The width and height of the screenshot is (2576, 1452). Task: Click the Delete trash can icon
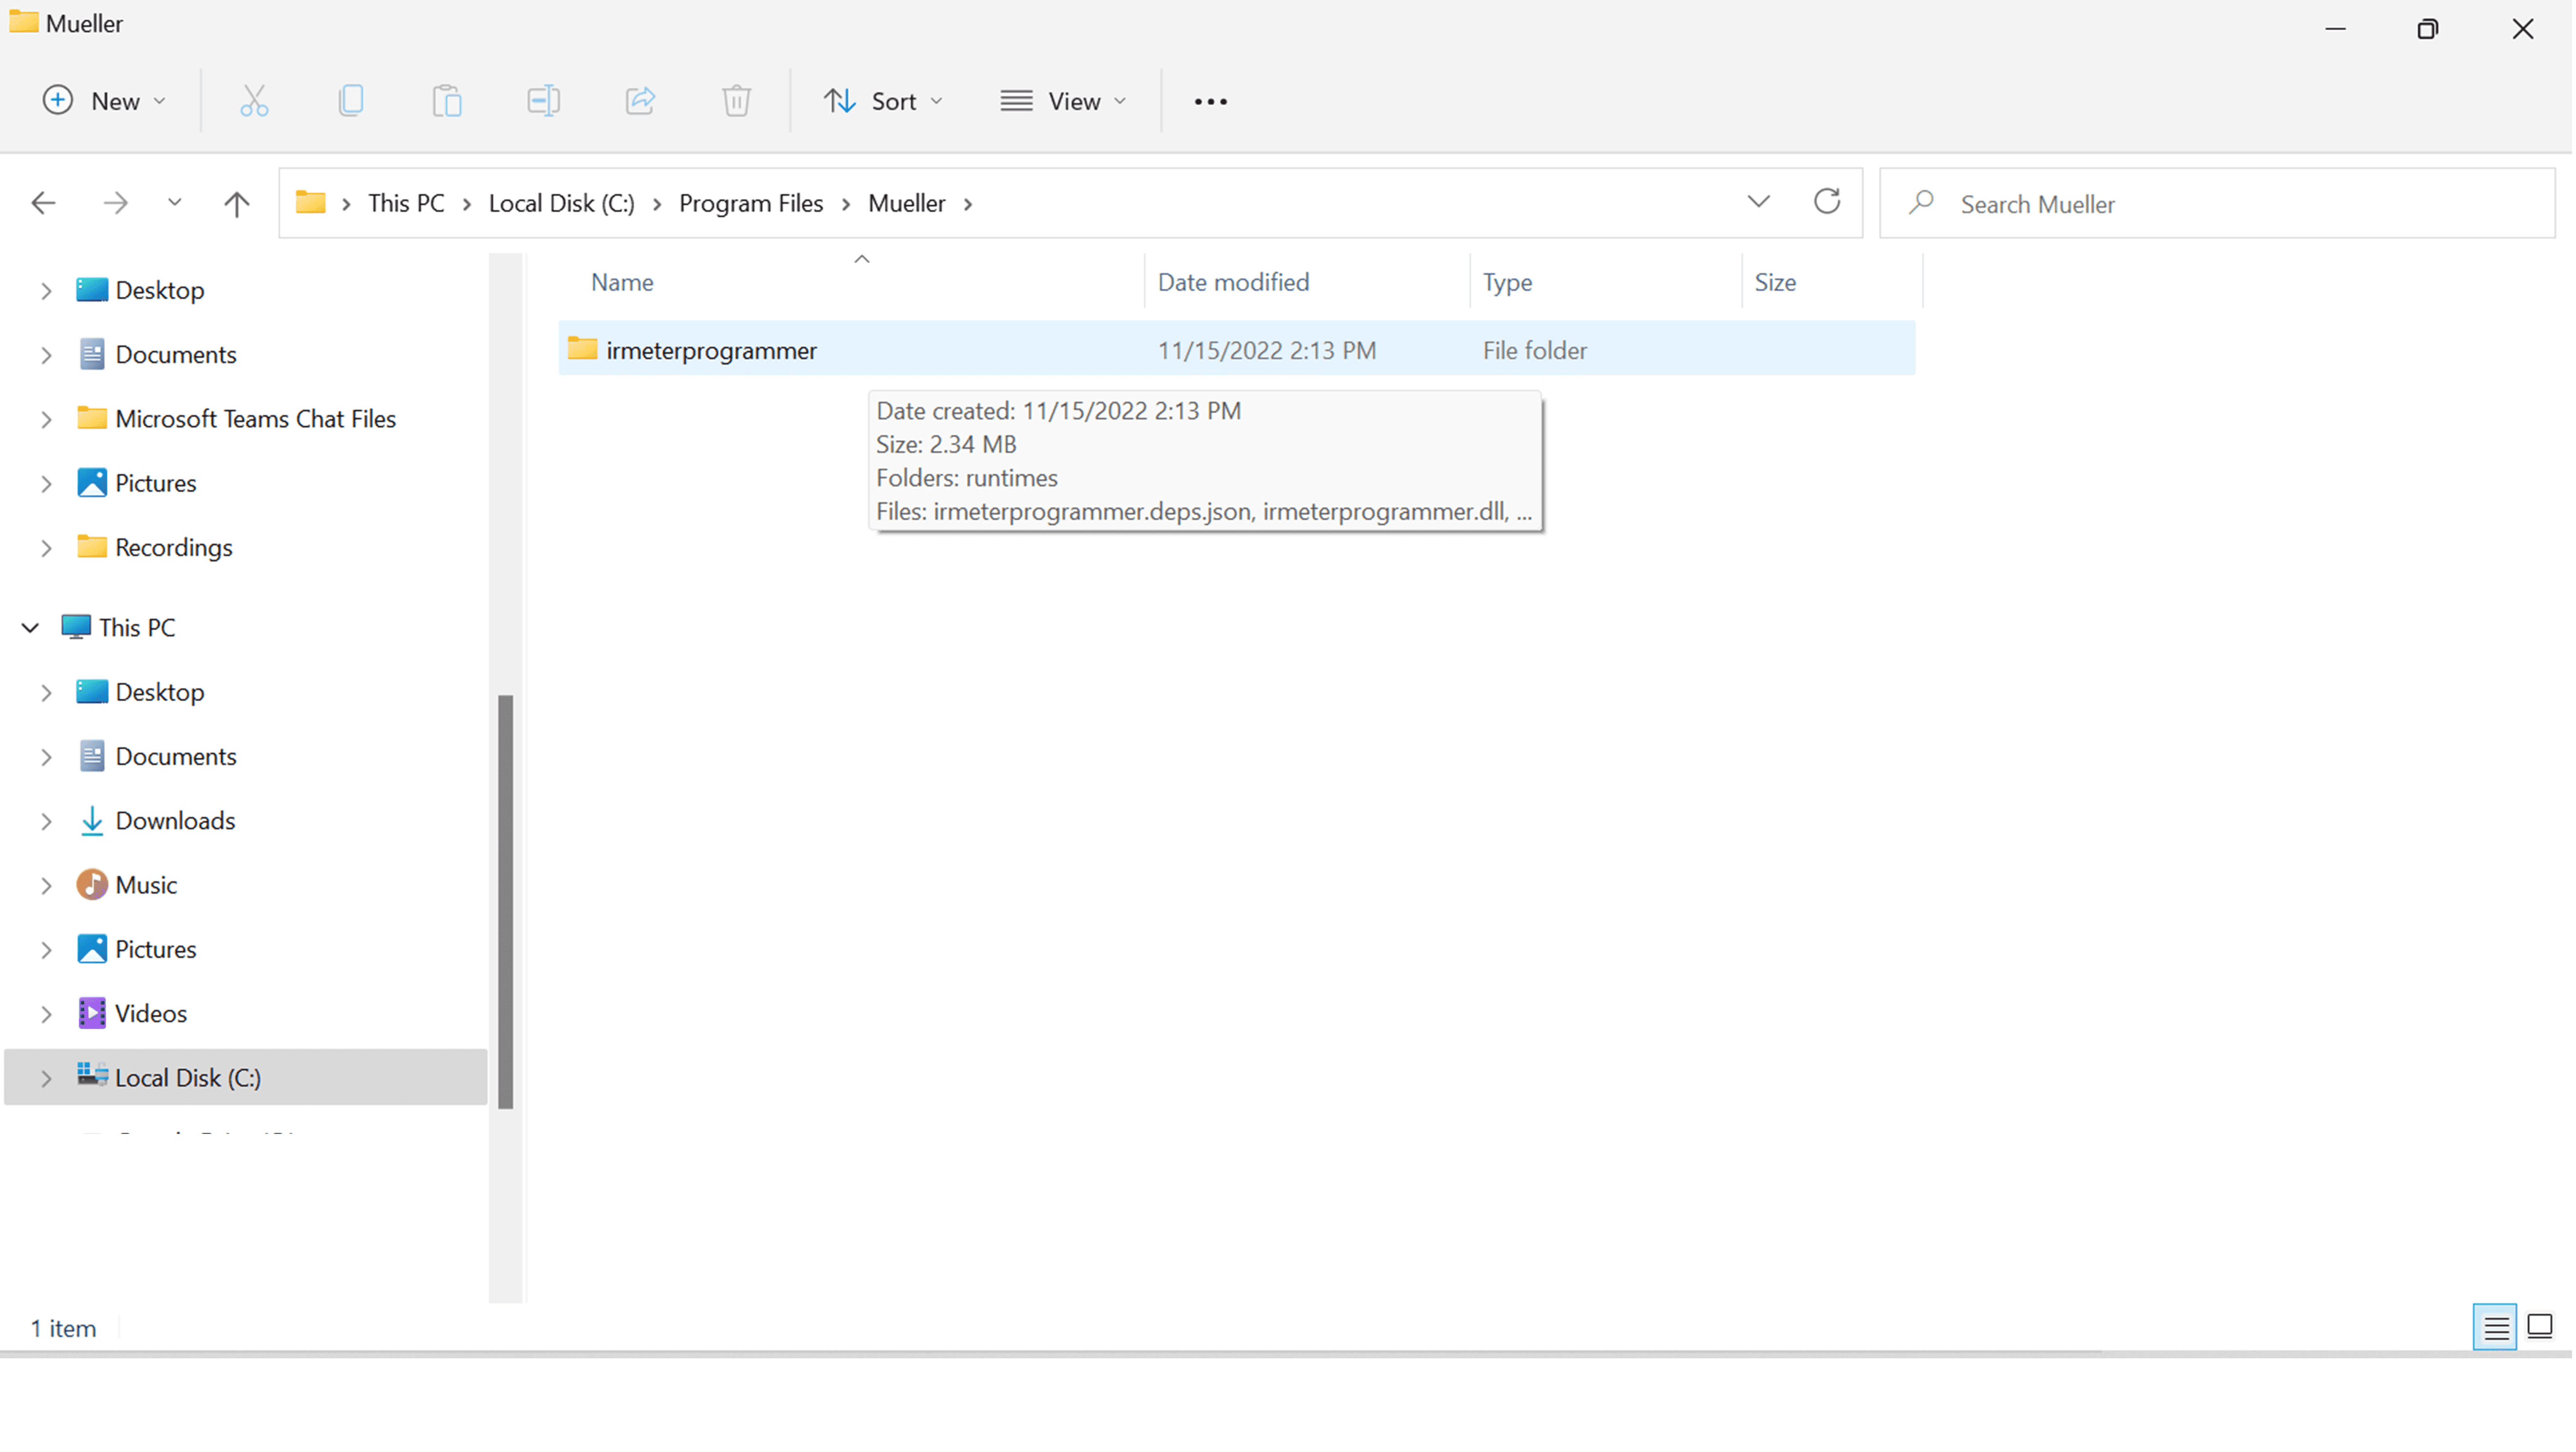click(x=737, y=101)
